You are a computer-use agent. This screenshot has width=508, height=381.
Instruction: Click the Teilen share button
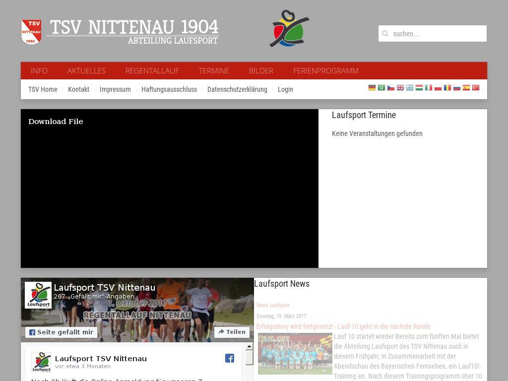coord(232,332)
